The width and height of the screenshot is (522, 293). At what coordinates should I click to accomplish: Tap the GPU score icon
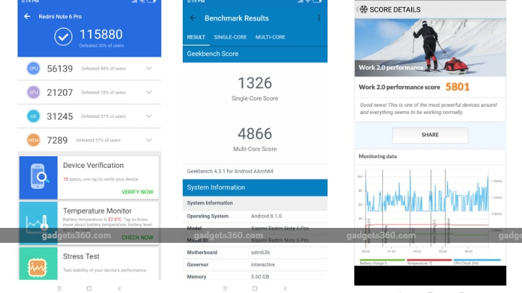click(33, 92)
